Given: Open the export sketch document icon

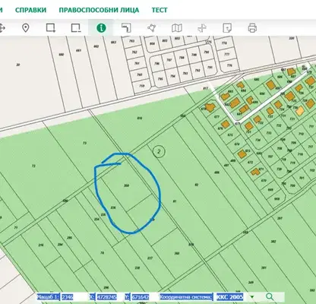Looking at the screenshot, I should pos(227,28).
